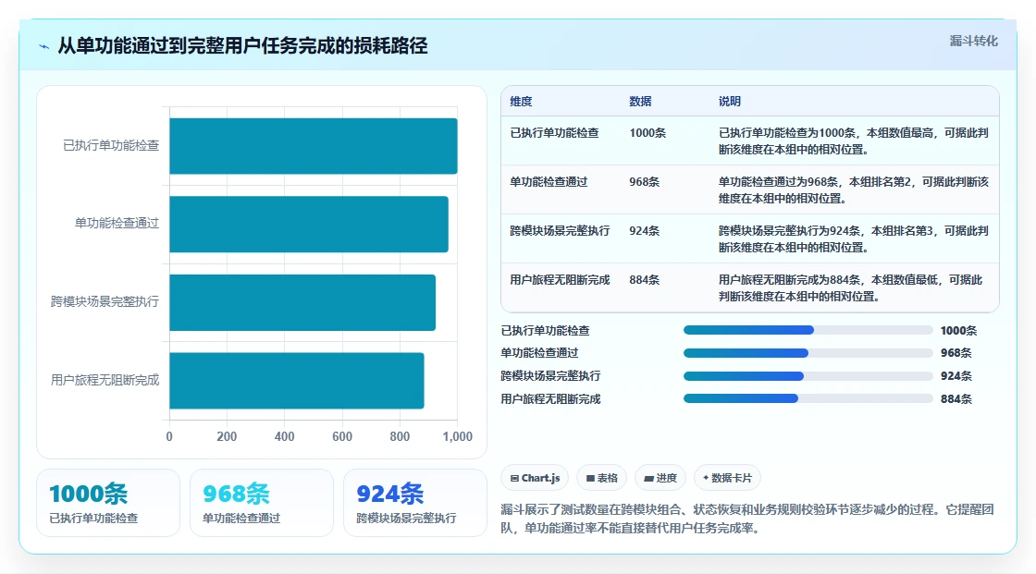Click the 924条 table data cell
The height and width of the screenshot is (574, 1036).
pos(644,230)
